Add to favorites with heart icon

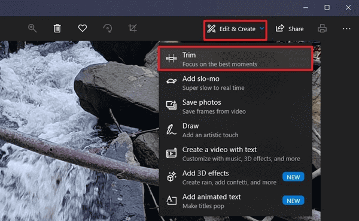[x=83, y=28]
